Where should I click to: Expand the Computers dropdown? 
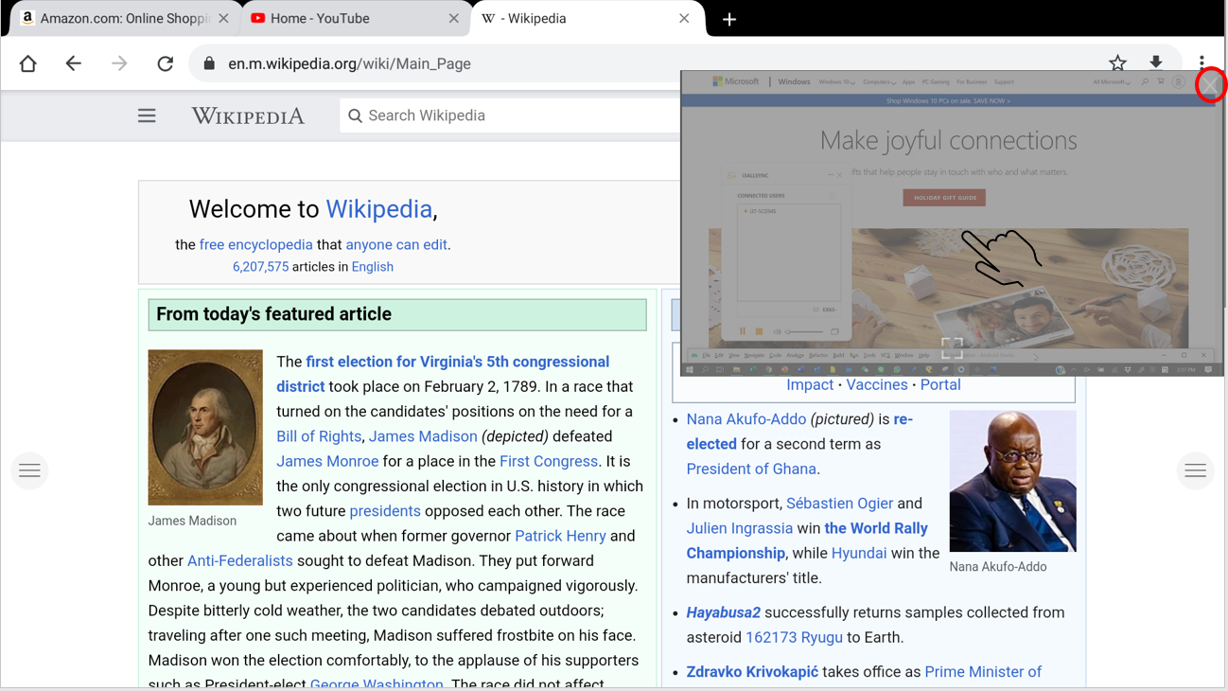point(878,81)
